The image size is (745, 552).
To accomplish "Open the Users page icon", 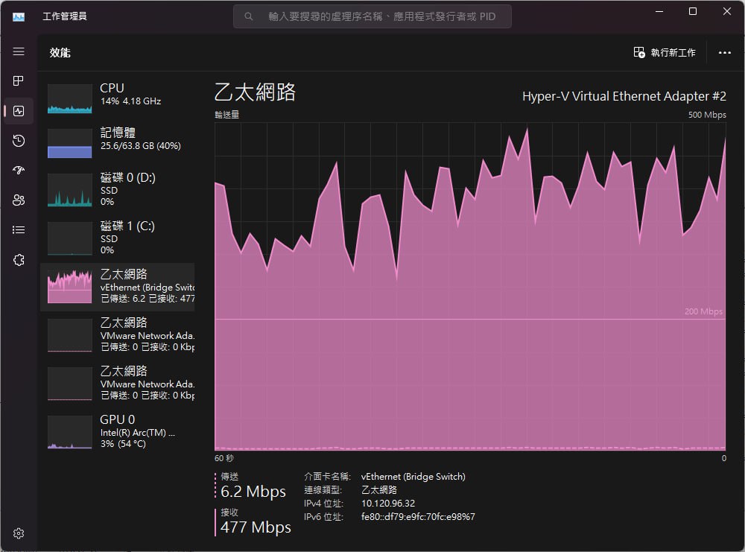I will (x=19, y=200).
